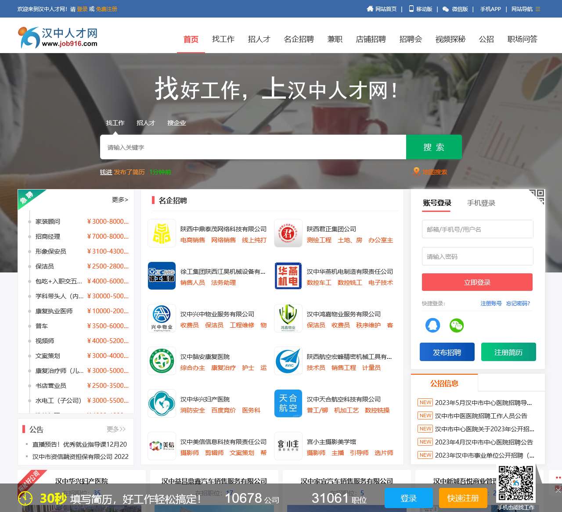The width and height of the screenshot is (562, 512).
Task: Select the 搜企业 search tab
Action: (x=177, y=123)
